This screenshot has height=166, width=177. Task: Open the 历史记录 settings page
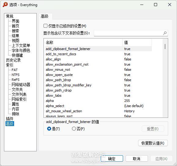click(13, 60)
